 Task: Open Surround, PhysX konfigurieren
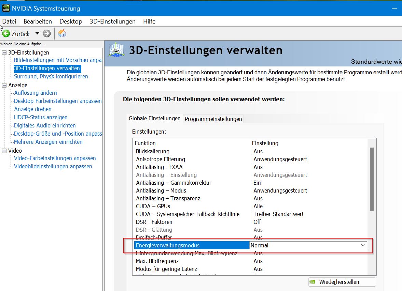click(x=51, y=76)
